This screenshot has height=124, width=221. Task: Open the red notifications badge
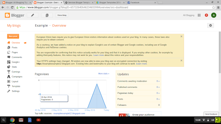[206, 15]
